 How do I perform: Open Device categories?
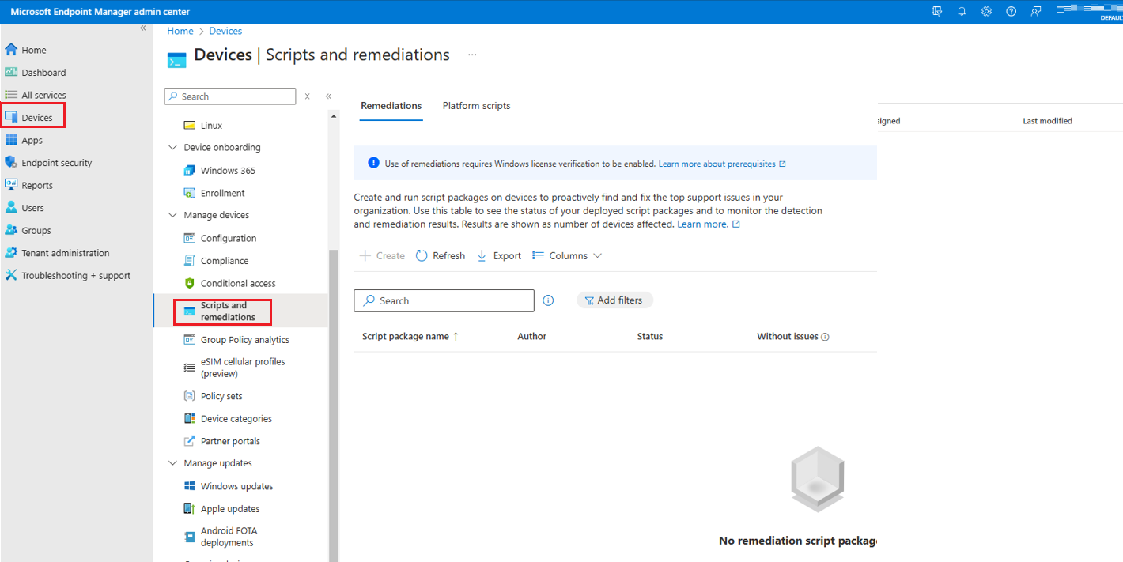[236, 419]
